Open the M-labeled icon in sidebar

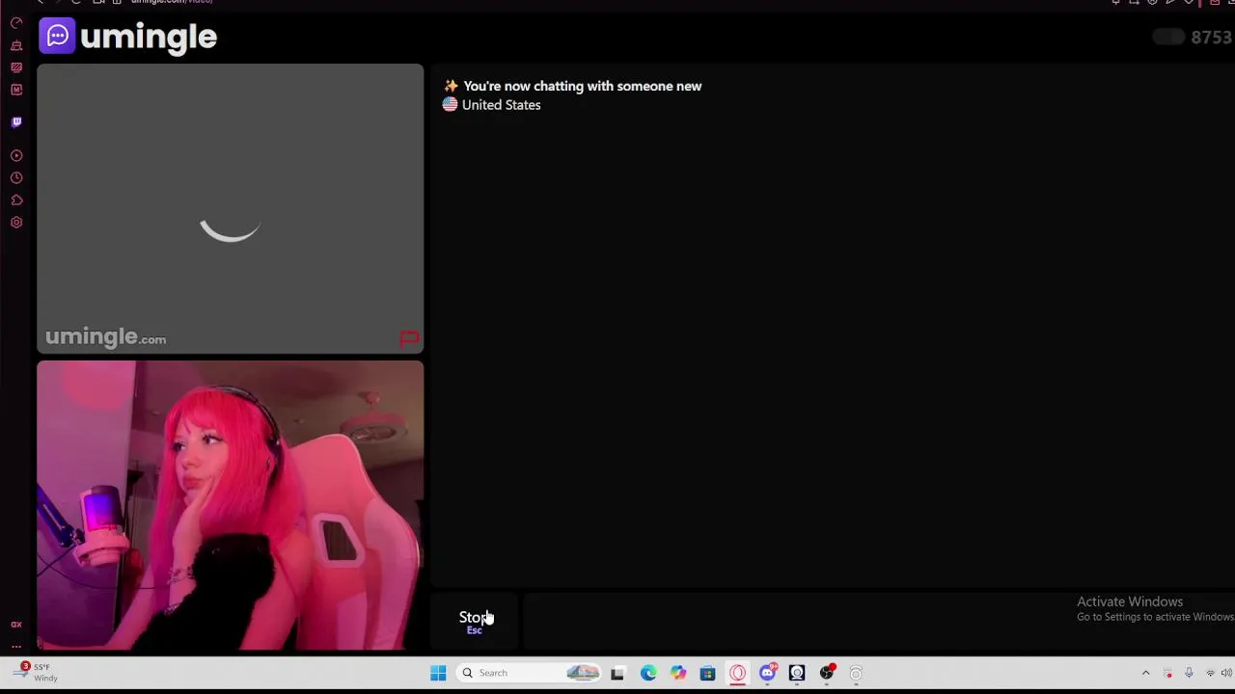pos(16,90)
